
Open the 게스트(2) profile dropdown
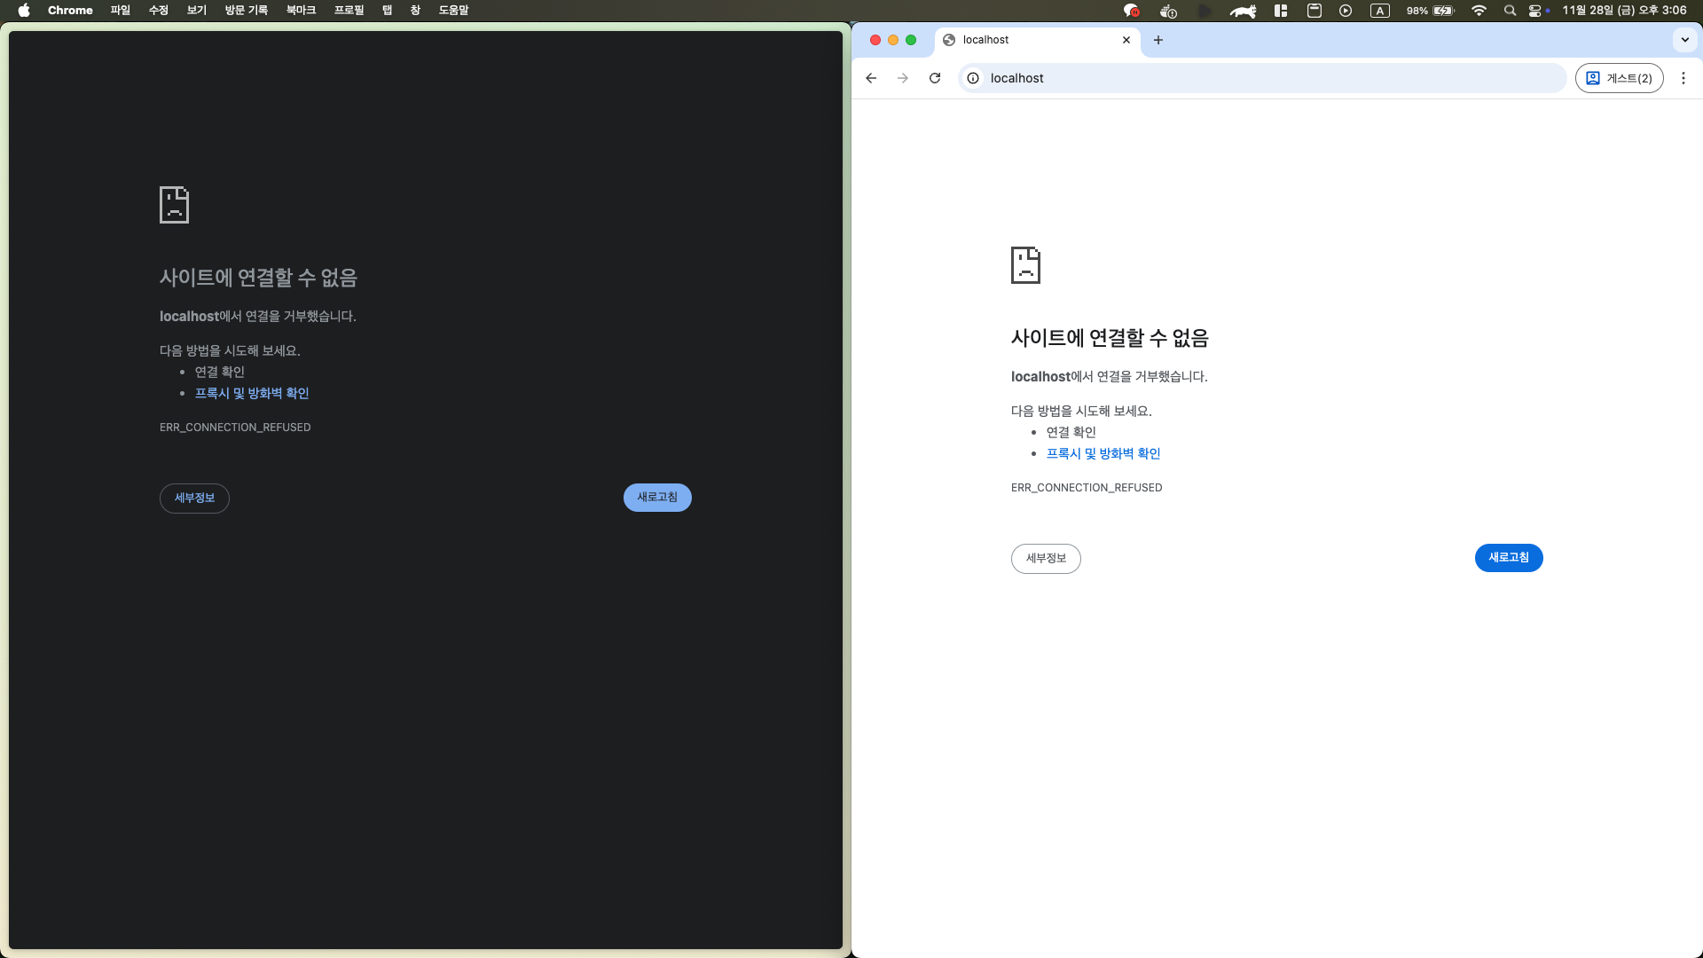pos(1619,78)
